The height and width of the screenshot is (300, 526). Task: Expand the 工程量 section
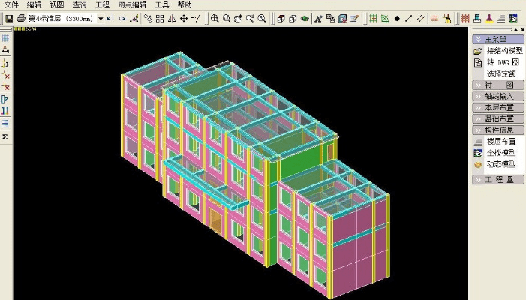(497, 180)
